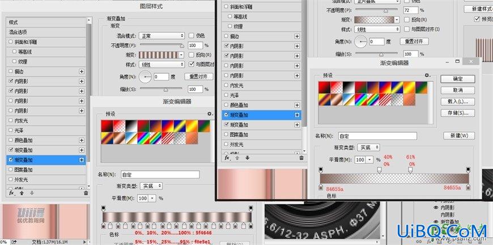
Task: Click the 不透明度 slider set to 72% in the right dialog
Action: point(377,10)
